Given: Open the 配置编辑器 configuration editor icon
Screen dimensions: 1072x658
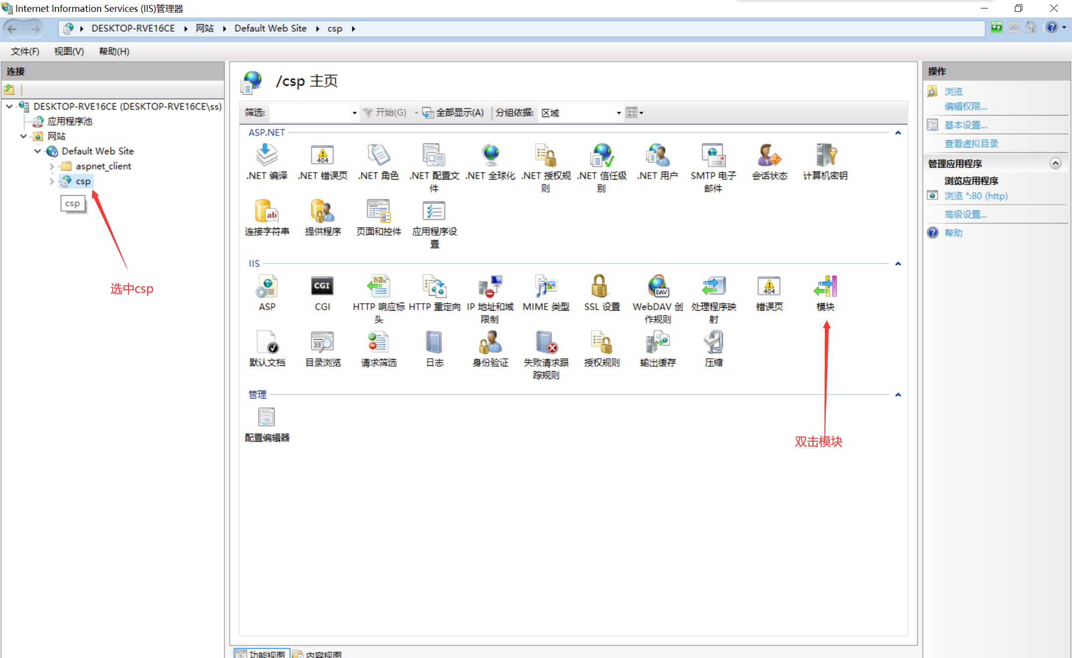Looking at the screenshot, I should (x=267, y=418).
